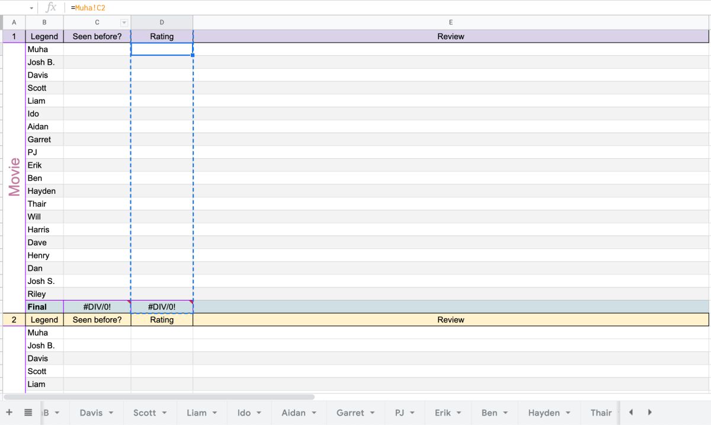Screen dimensions: 711x425
Task: Select column A header
Action: point(14,23)
